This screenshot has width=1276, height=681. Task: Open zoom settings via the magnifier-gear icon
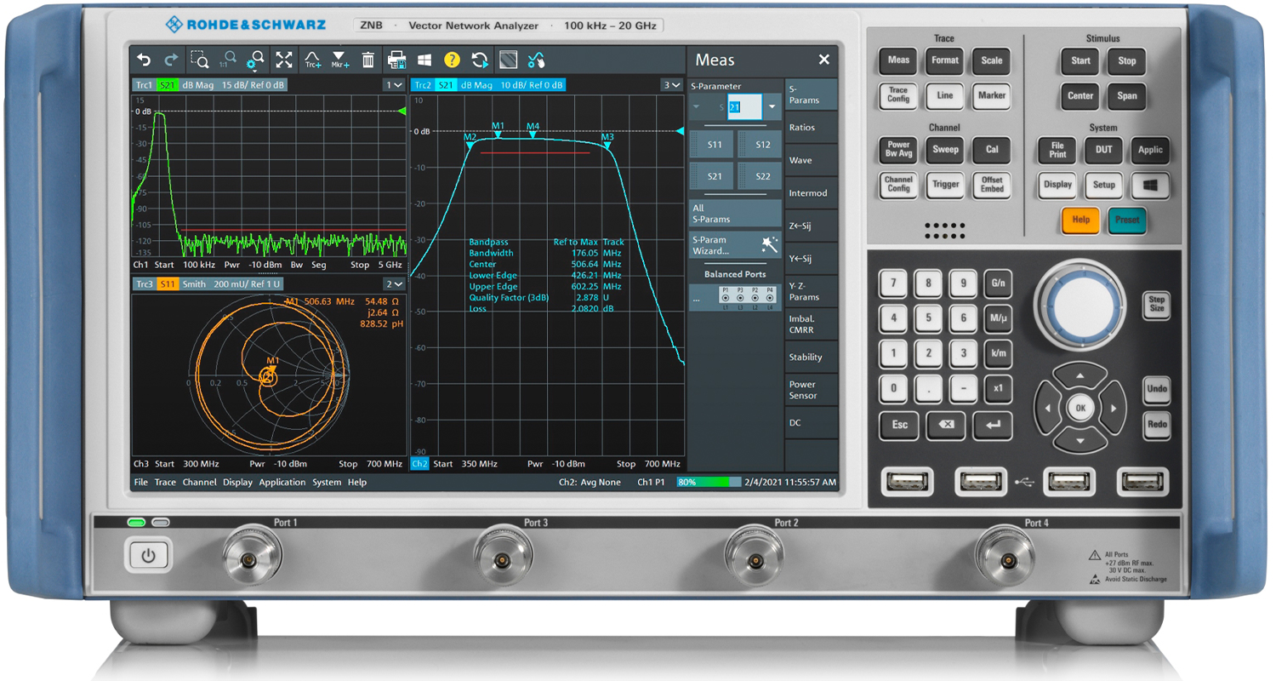(x=255, y=60)
